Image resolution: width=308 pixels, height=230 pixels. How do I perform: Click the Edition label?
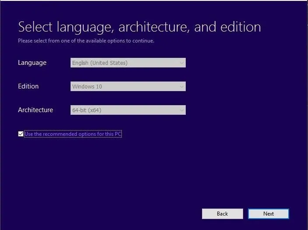pyautogui.click(x=28, y=86)
